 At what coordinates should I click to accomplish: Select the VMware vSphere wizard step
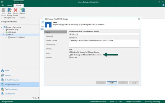point(51,40)
